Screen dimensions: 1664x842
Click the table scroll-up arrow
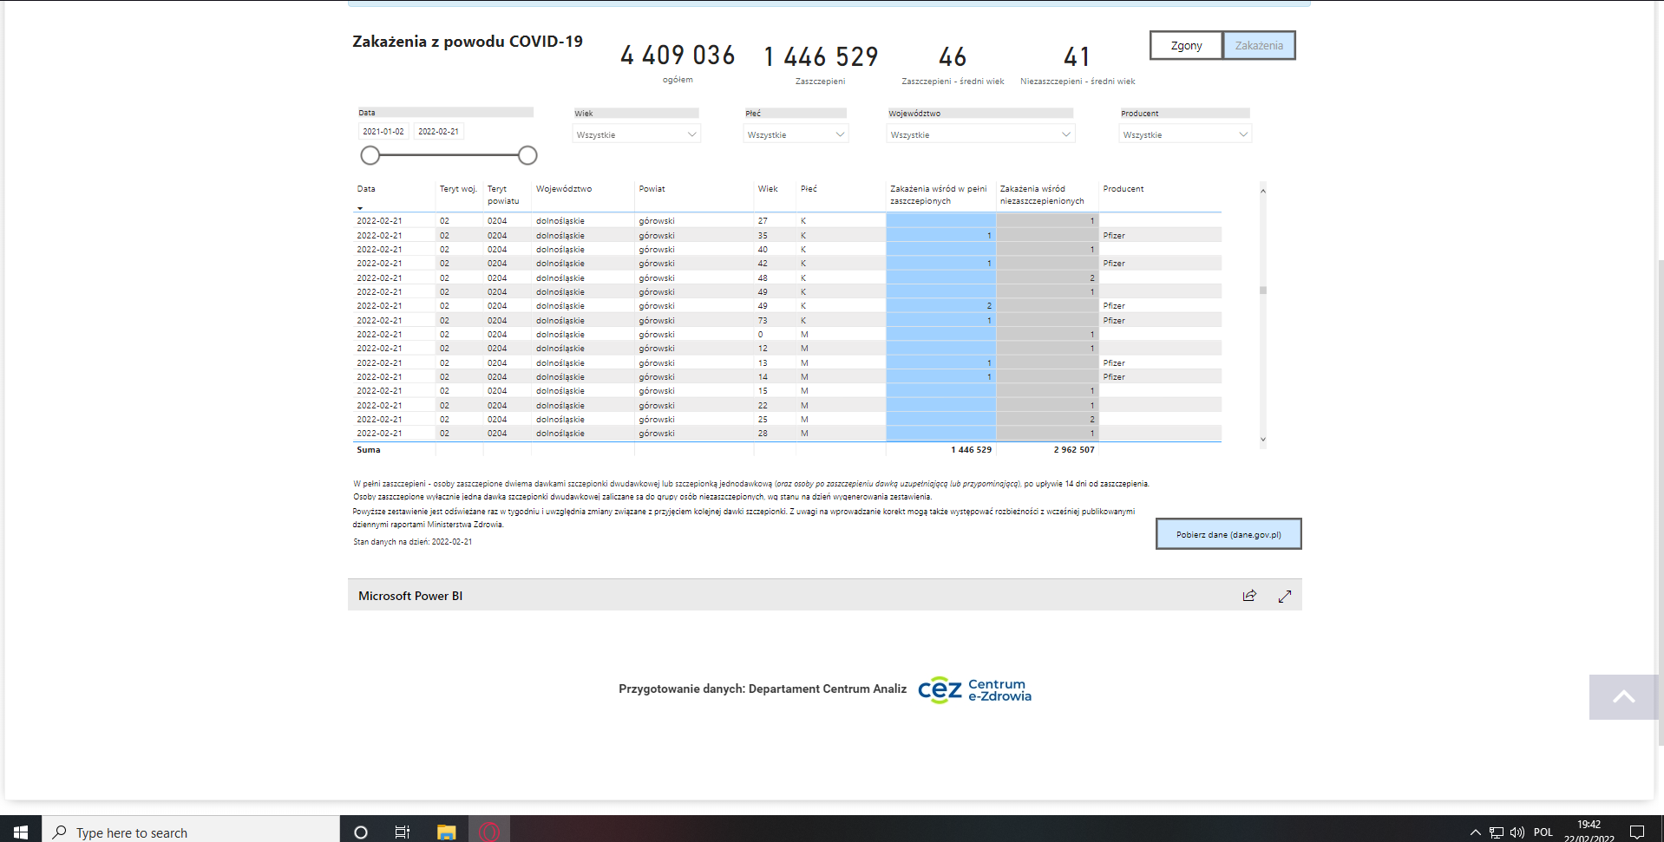pos(1263,191)
